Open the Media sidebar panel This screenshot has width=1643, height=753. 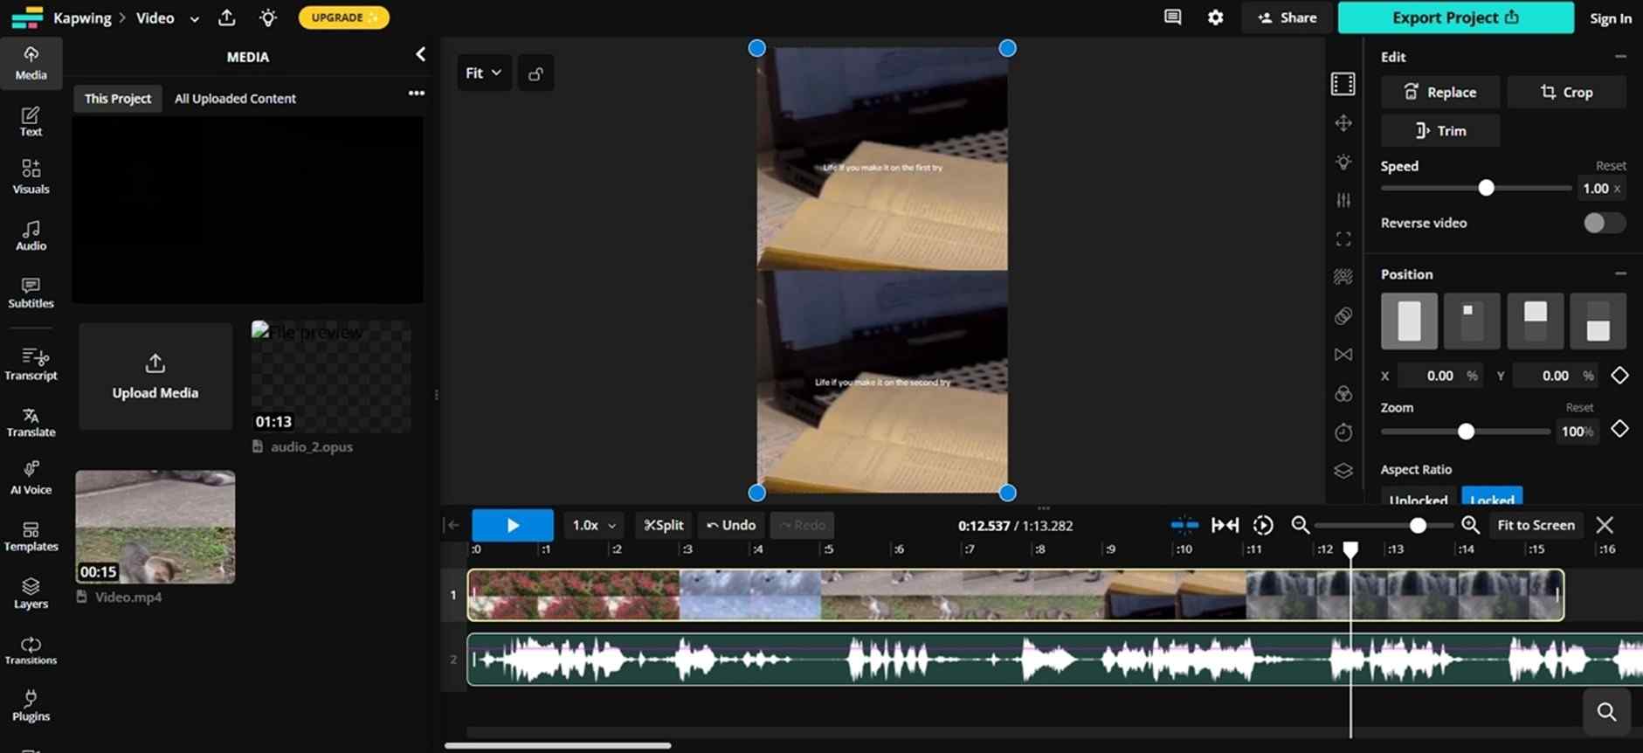point(31,63)
